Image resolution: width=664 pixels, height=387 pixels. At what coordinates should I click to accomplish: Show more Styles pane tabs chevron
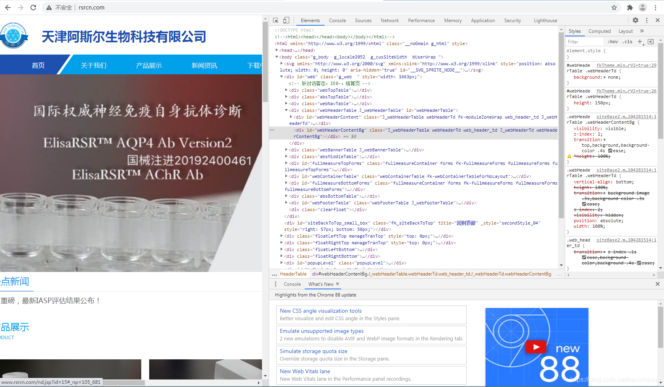(642, 31)
